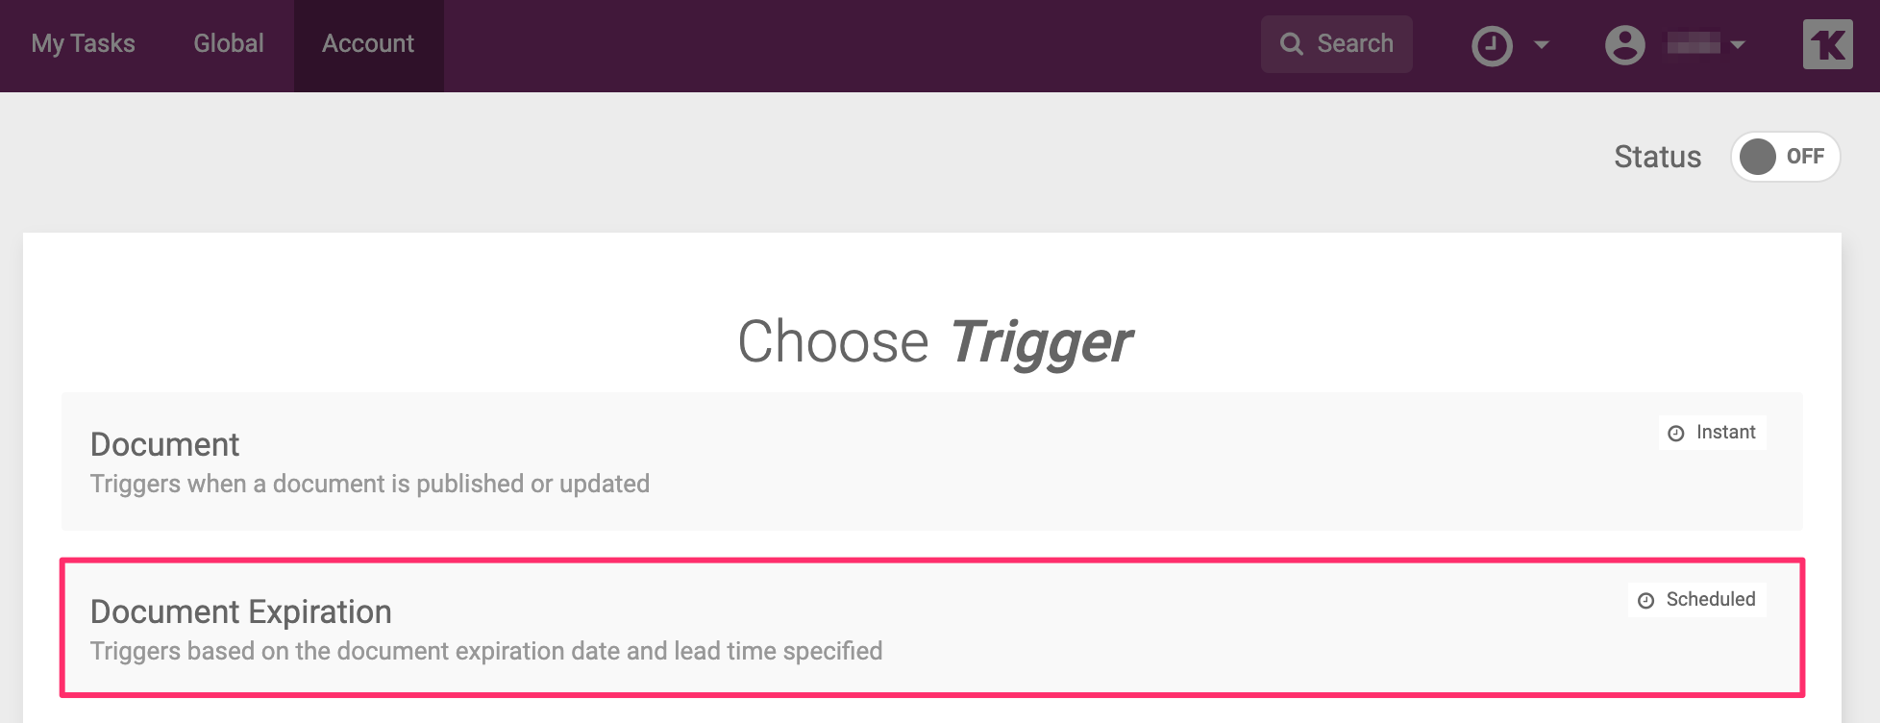
Task: Switch to the Global tab
Action: coord(229,44)
